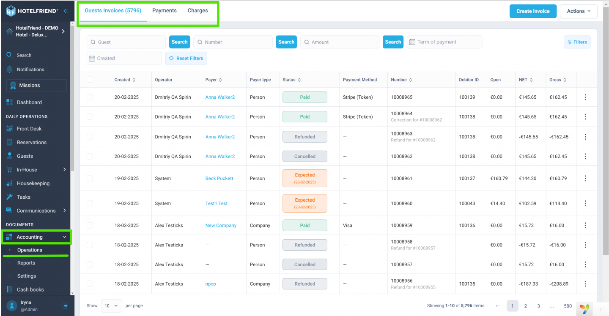This screenshot has width=609, height=316.
Task: Open Reservations in sidebar
Action: coord(26,143)
